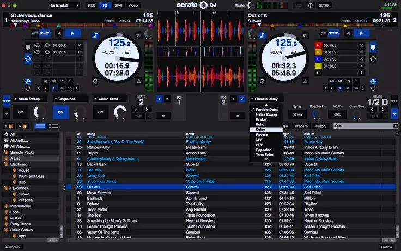This screenshot has width=401, height=251.
Task: Open the deck 2 tempo range dropdown arrow
Action: point(305,36)
